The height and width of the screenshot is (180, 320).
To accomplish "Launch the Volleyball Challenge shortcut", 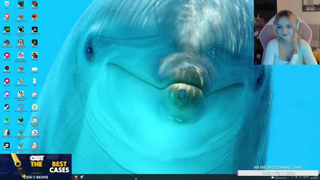I will tap(21, 82).
